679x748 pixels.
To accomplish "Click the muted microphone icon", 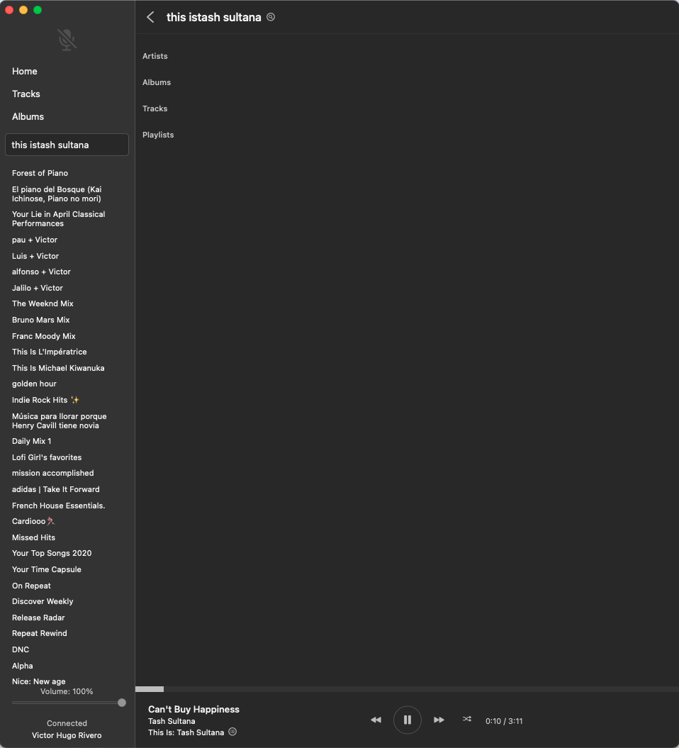I will click(67, 40).
